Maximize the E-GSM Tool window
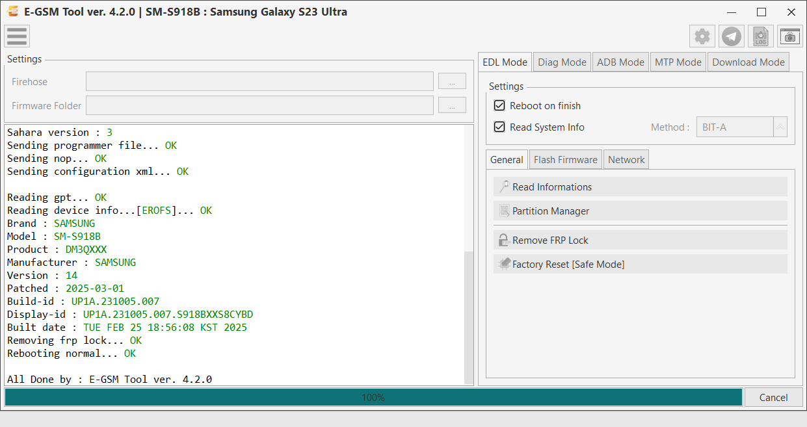Image resolution: width=807 pixels, height=427 pixels. [761, 12]
